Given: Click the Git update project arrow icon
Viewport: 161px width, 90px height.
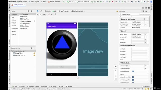Looking at the screenshot, I should click(x=119, y=2).
